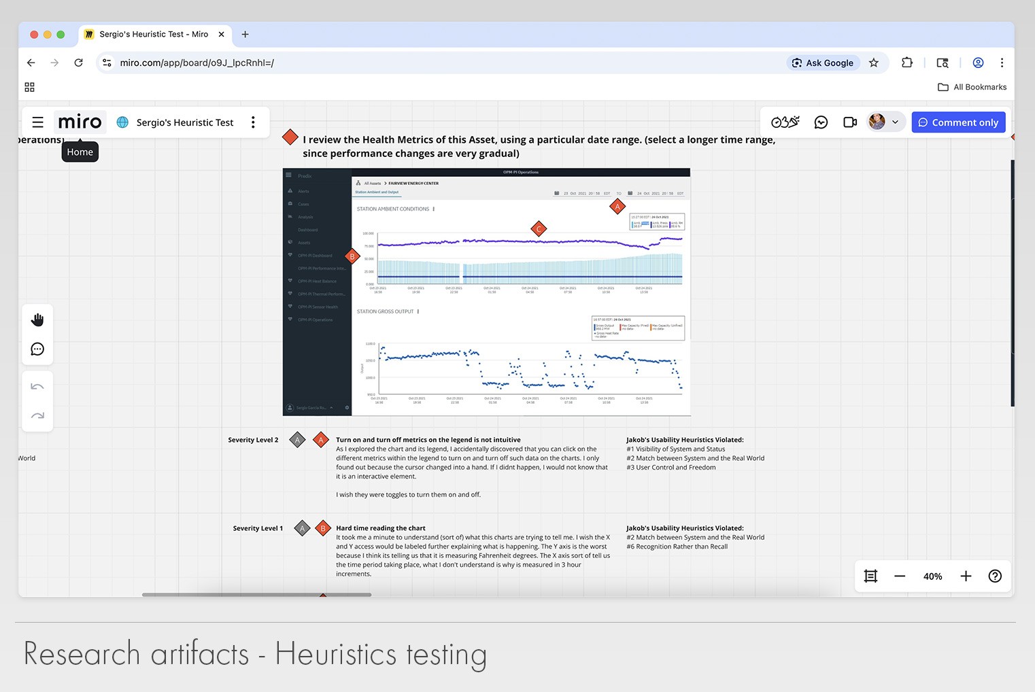Open the apps grid icon in bookmarks bar
1035x692 pixels.
(x=29, y=87)
